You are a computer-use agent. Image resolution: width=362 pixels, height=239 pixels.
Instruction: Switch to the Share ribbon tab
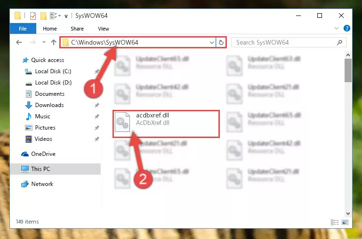tap(77, 29)
